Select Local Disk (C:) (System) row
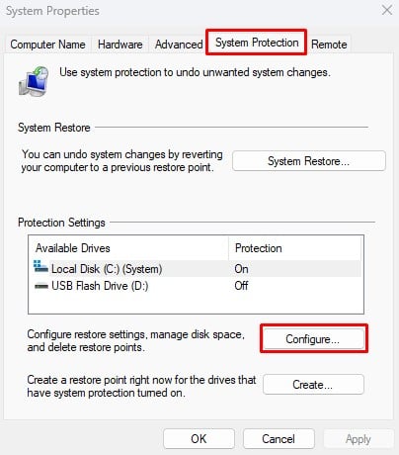 (197, 269)
